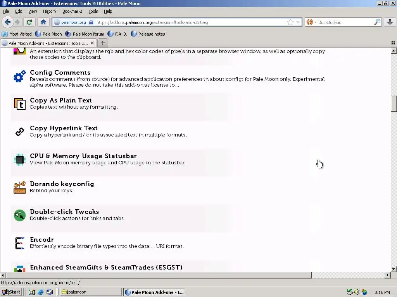Click the vertical scrollbar thumb
Screen dimensions: 397x297
pos(394,104)
